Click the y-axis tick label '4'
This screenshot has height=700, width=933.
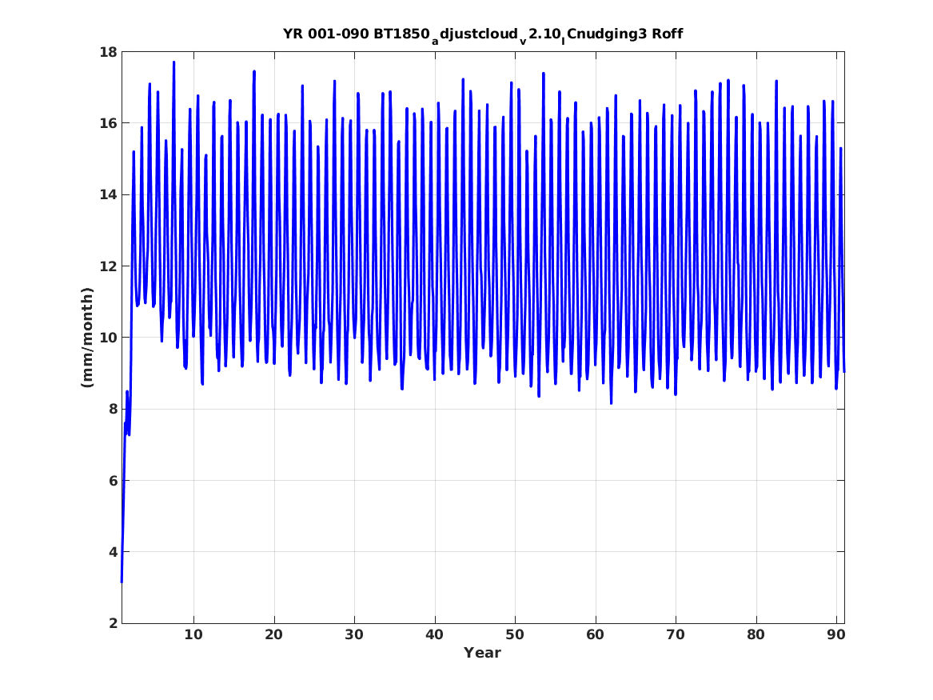click(113, 552)
